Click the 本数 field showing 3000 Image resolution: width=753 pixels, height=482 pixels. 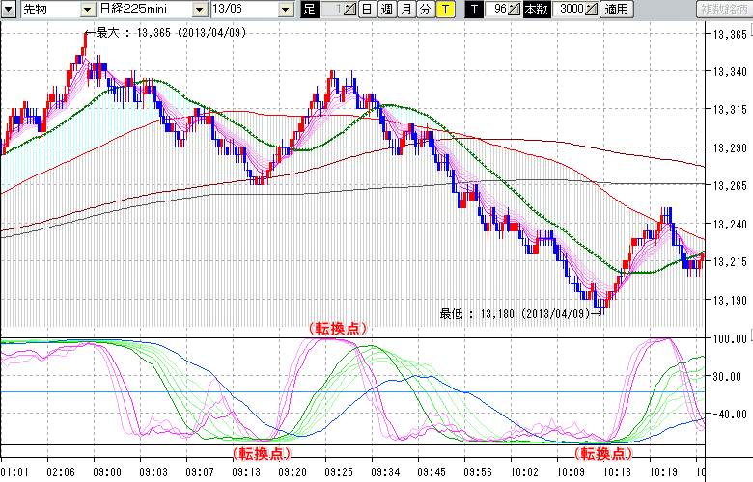(x=570, y=10)
